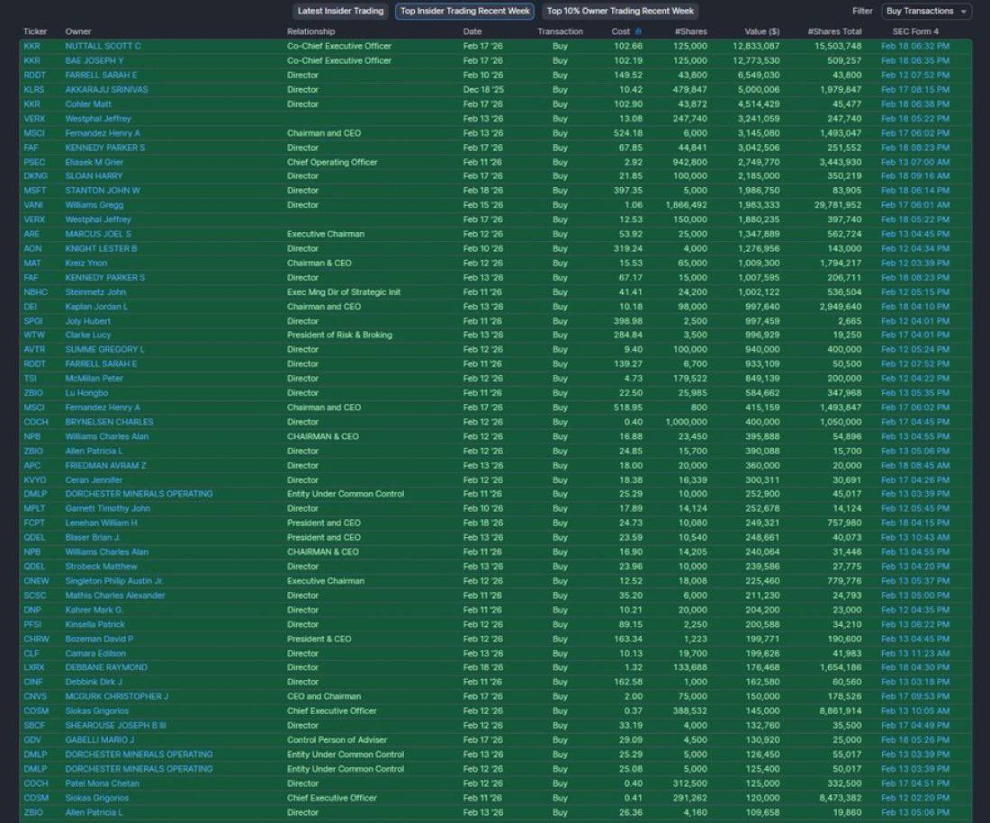
Task: Open owner link Steinmetz John
Action: point(95,292)
